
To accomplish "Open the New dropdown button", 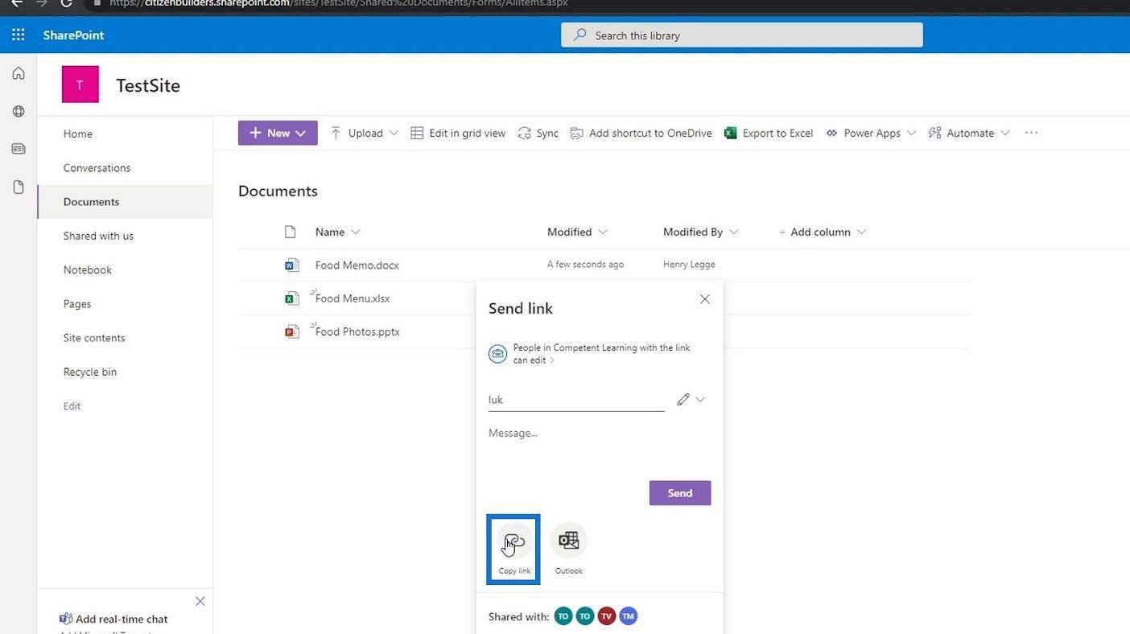I will point(278,133).
